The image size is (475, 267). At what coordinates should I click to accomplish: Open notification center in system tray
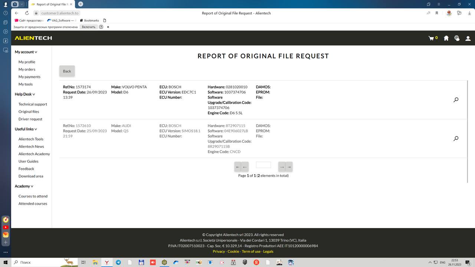468,263
